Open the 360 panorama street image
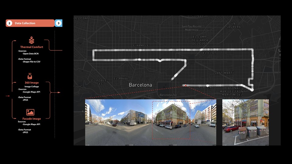 (x=151, y=122)
